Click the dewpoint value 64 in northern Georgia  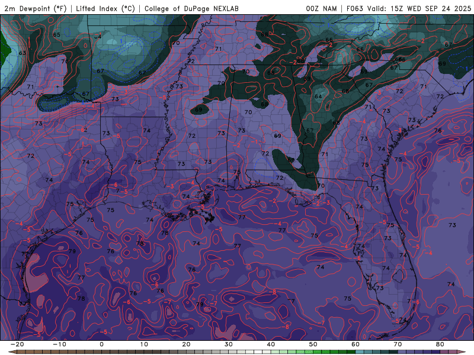click(318, 96)
